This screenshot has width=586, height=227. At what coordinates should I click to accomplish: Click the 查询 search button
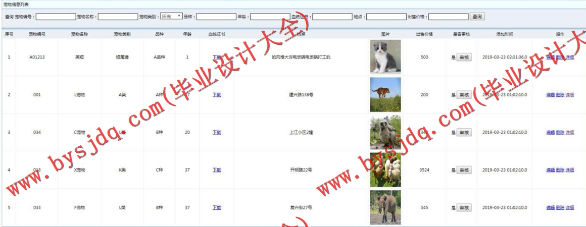click(x=477, y=17)
